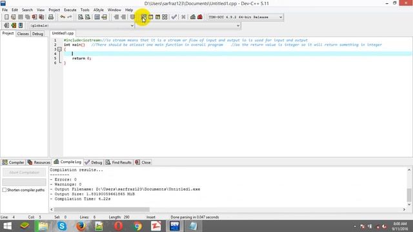
Task: Click the compile log scroll-right arrow
Action: [x=404, y=209]
